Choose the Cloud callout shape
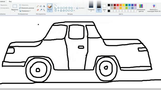The width and height of the screenshot is (161, 90). (x=72, y=10)
